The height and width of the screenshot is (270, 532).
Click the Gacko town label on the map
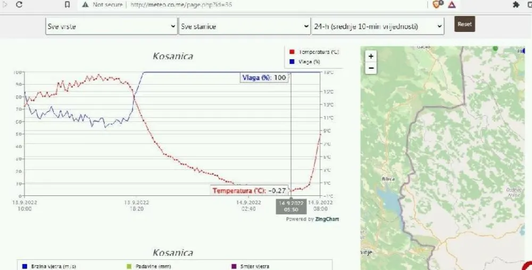[x=423, y=47]
